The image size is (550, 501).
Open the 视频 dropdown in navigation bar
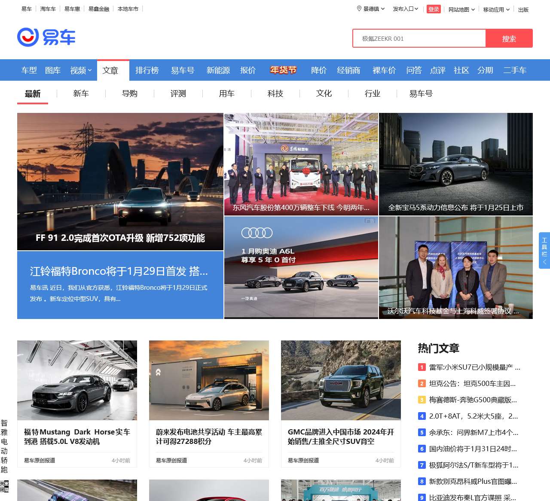click(81, 70)
